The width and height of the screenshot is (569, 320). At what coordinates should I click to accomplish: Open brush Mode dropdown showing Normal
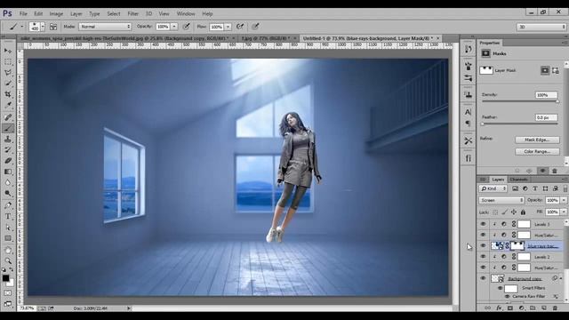coord(105,27)
